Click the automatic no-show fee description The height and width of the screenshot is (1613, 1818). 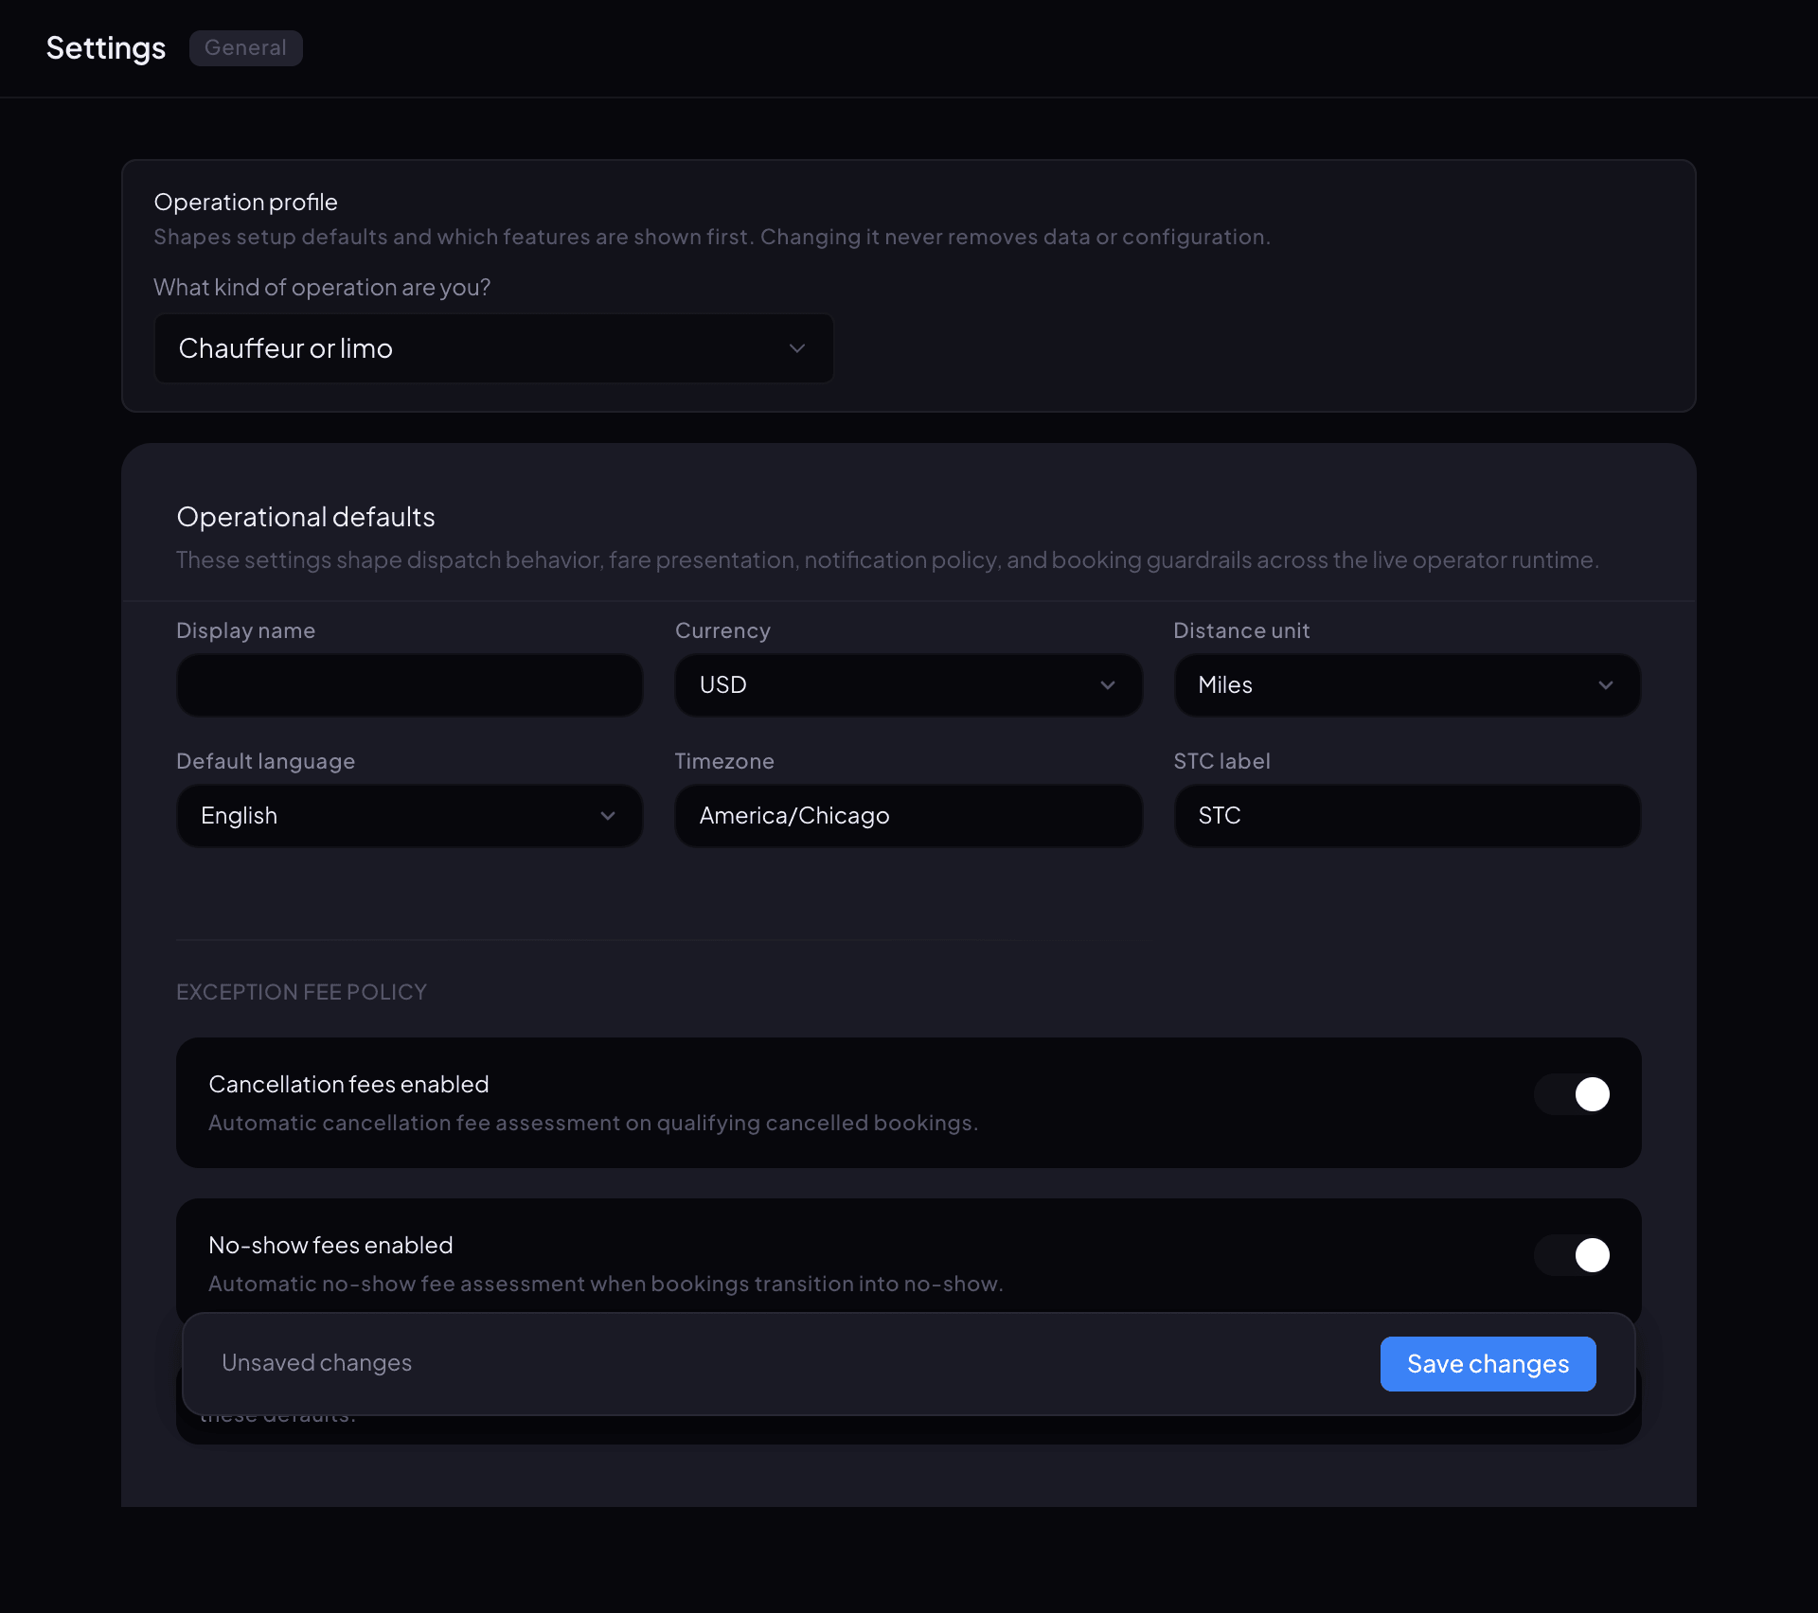coord(606,1284)
